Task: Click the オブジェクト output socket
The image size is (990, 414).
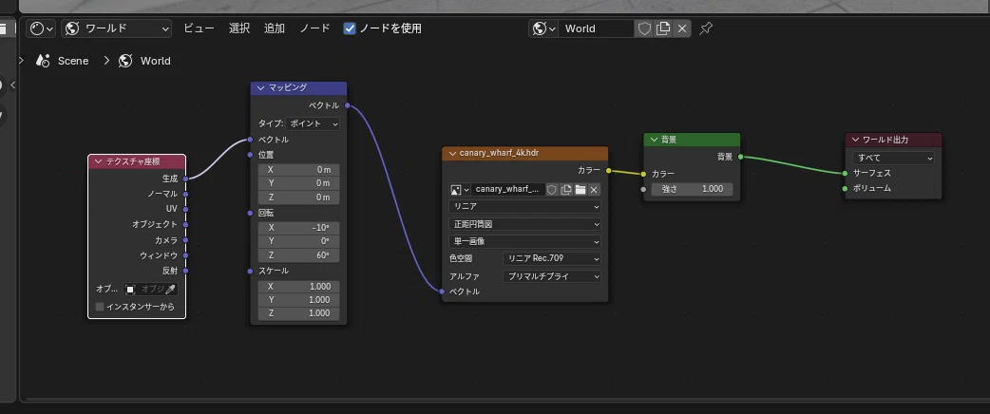Action: click(x=185, y=224)
